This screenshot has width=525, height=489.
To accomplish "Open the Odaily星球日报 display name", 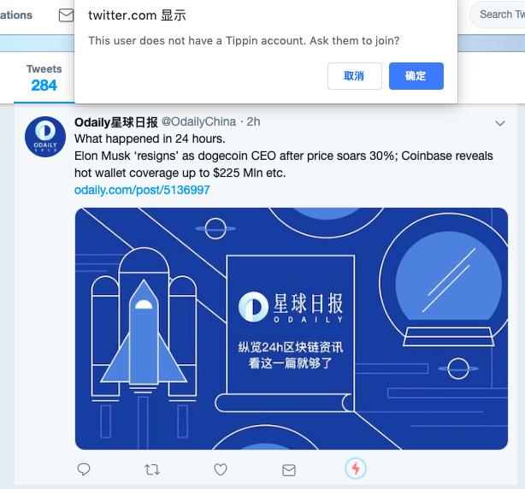I will pyautogui.click(x=115, y=122).
